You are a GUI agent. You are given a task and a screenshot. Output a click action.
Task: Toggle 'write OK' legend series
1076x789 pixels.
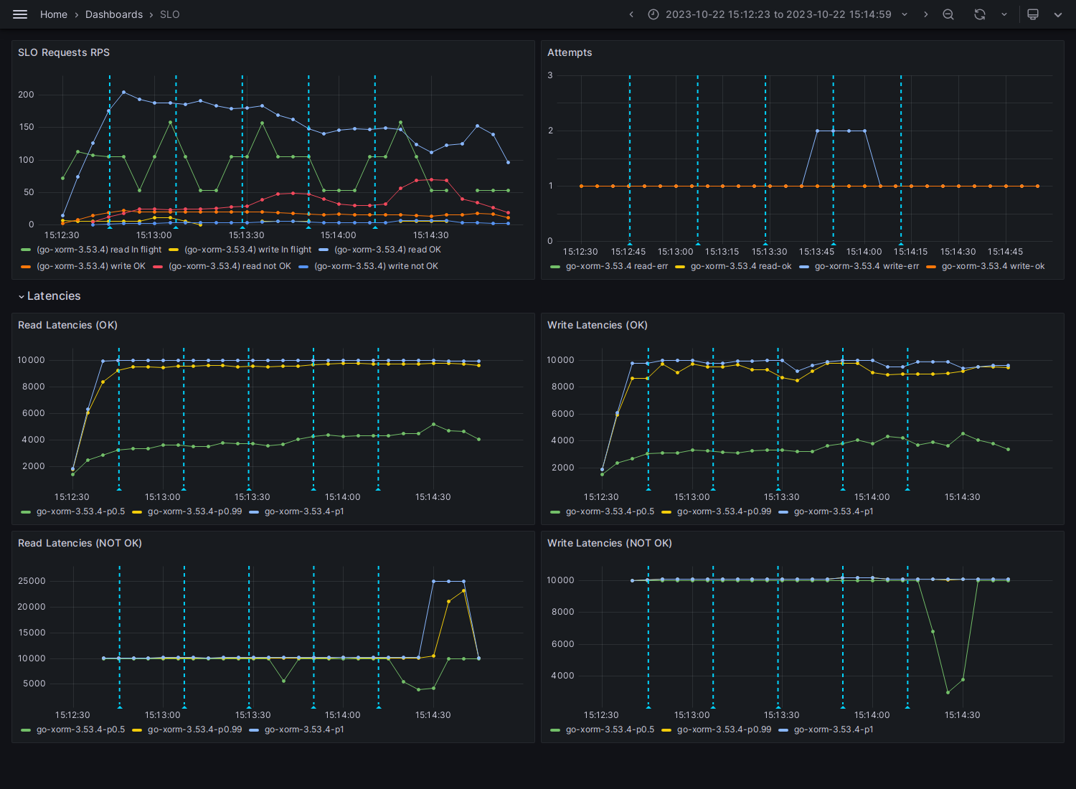click(x=91, y=266)
